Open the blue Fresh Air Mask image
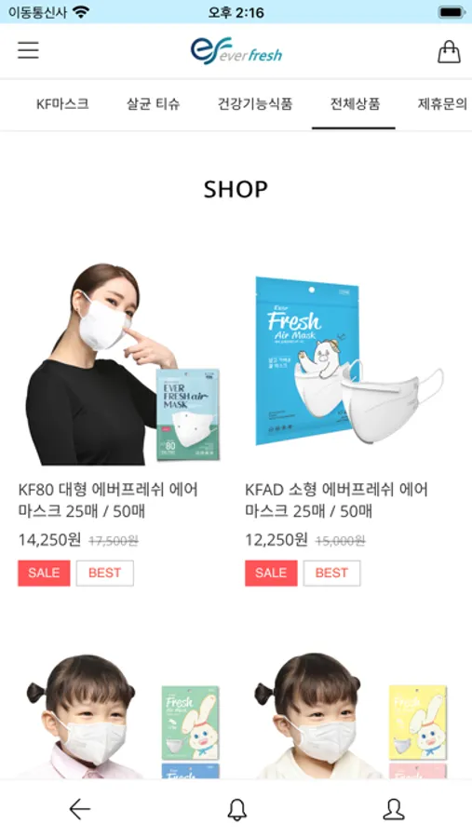 [x=349, y=363]
